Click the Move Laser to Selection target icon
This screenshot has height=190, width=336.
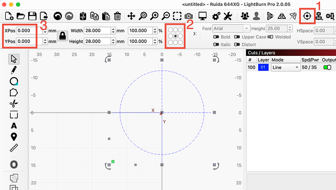(307, 16)
